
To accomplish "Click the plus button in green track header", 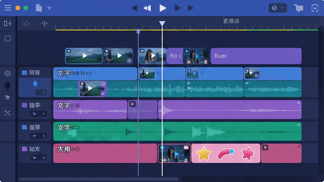I will pyautogui.click(x=44, y=136).
